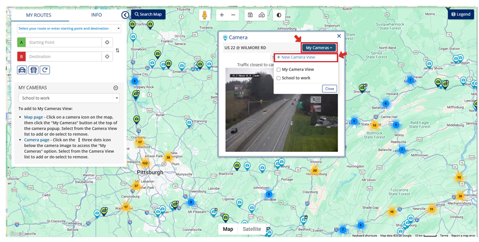Use current location for Destination
479x242 pixels.
tap(107, 56)
